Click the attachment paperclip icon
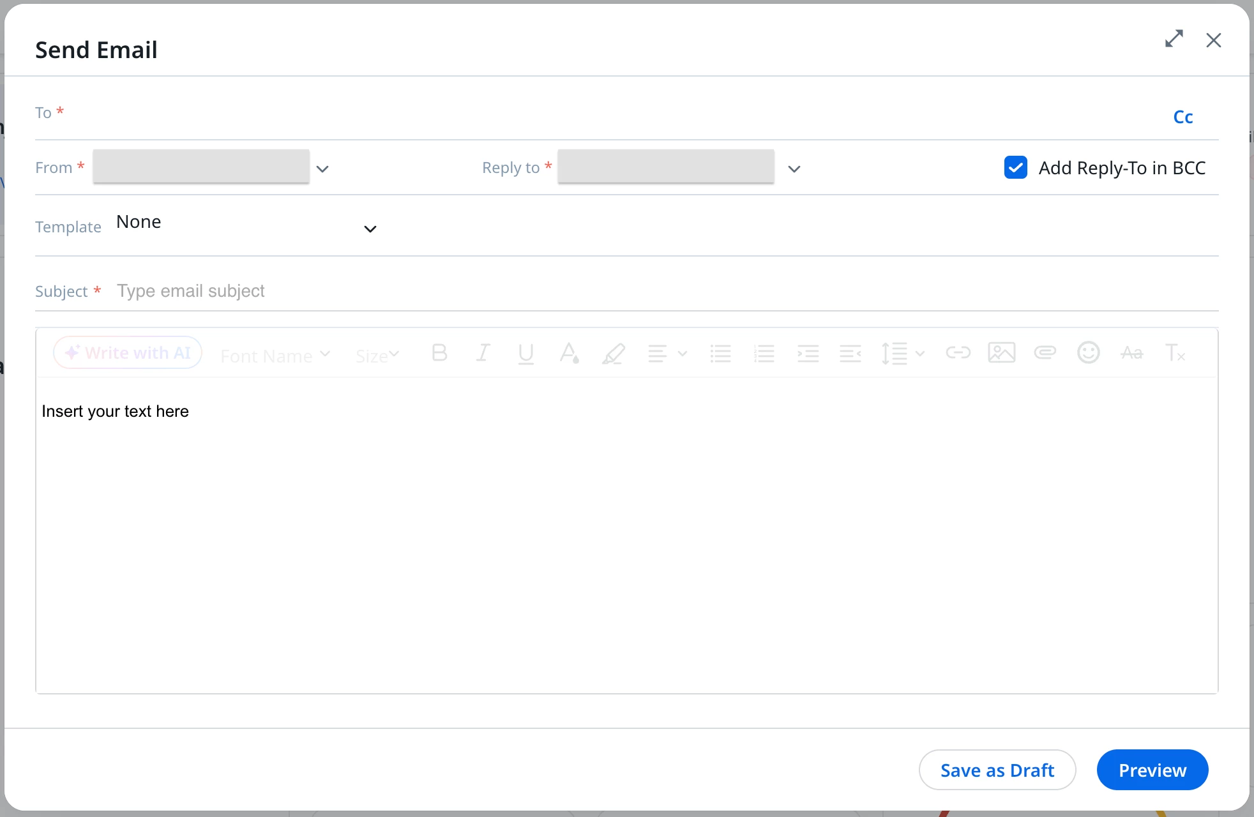 pyautogui.click(x=1045, y=353)
